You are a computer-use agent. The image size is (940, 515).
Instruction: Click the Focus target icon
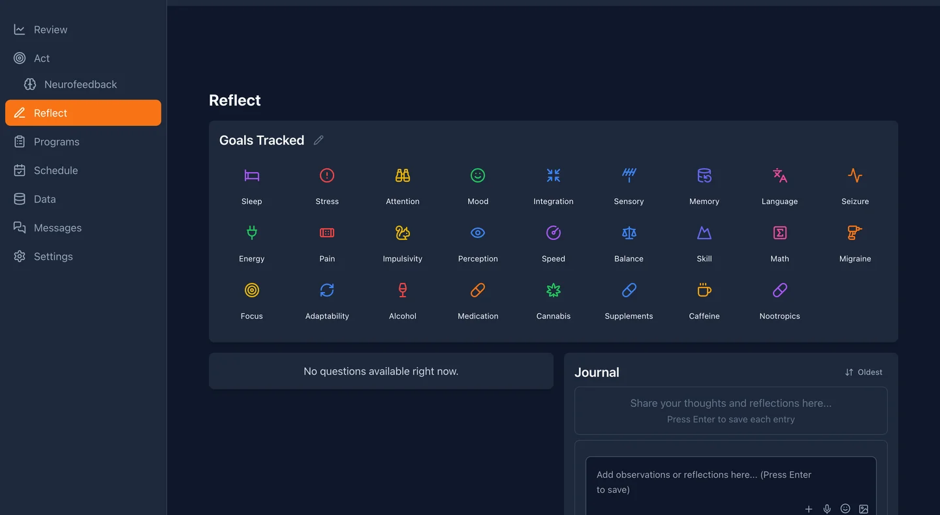click(252, 290)
